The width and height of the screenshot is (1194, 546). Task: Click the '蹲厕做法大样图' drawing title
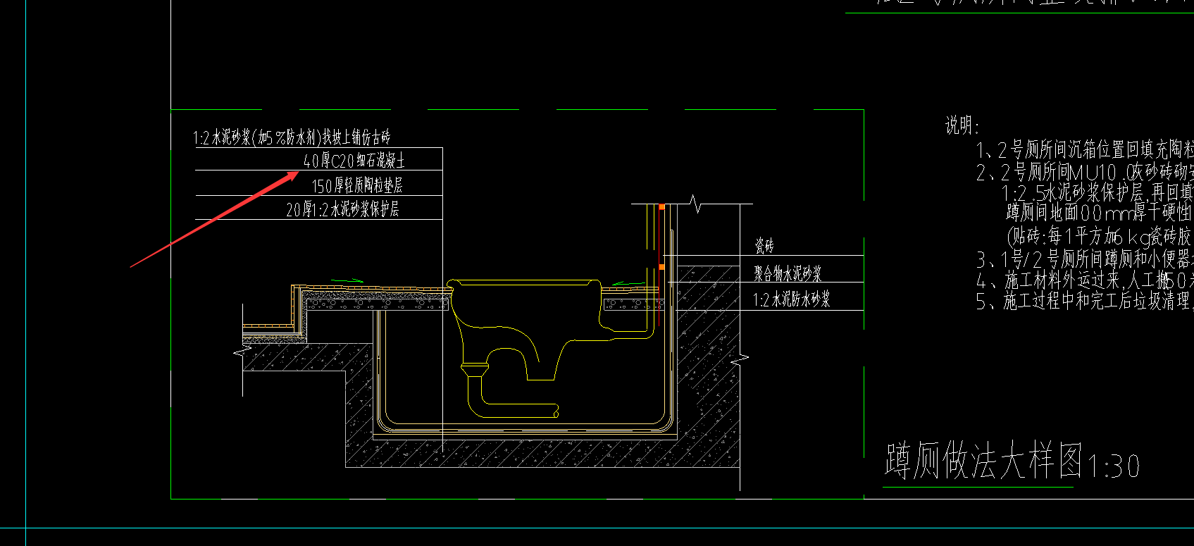coord(983,461)
